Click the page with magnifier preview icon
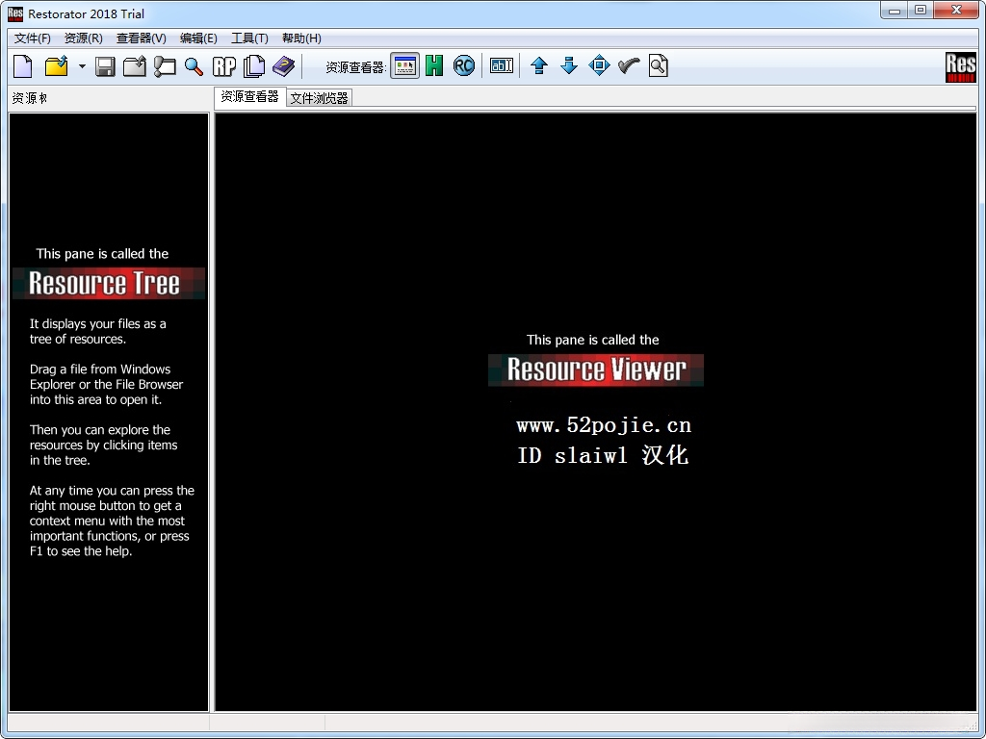Viewport: 986px width, 739px height. (659, 66)
